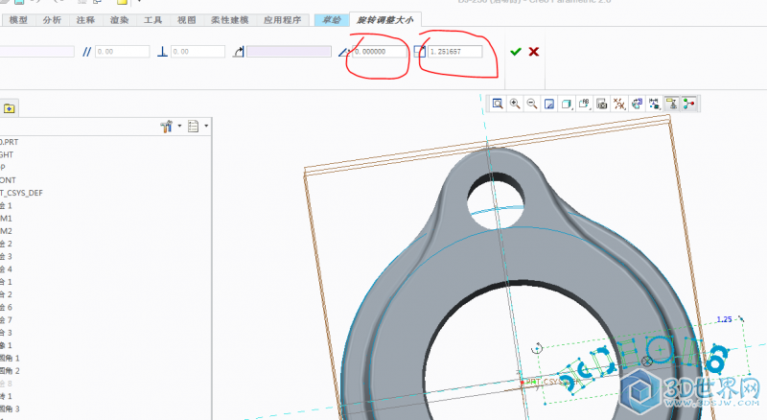The image size is (767, 420).
Task: Toggle the spin center display button
Action: (689, 104)
